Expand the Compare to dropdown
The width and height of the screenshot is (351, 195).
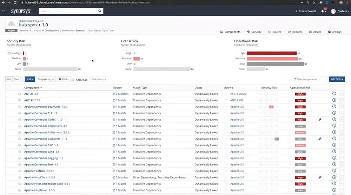tap(46, 79)
